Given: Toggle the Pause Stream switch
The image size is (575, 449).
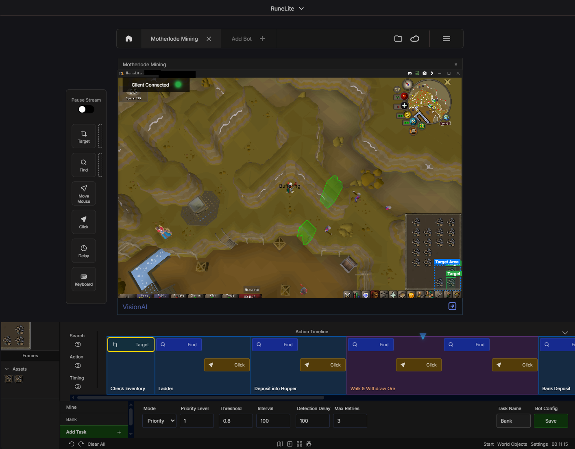Looking at the screenshot, I should [86, 109].
